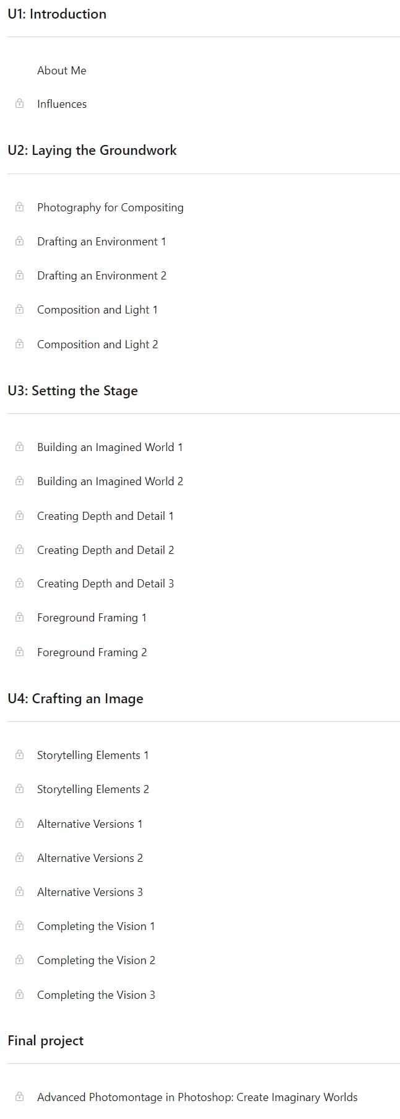Click lock icon beside Building an Imagined World 1

(x=19, y=447)
